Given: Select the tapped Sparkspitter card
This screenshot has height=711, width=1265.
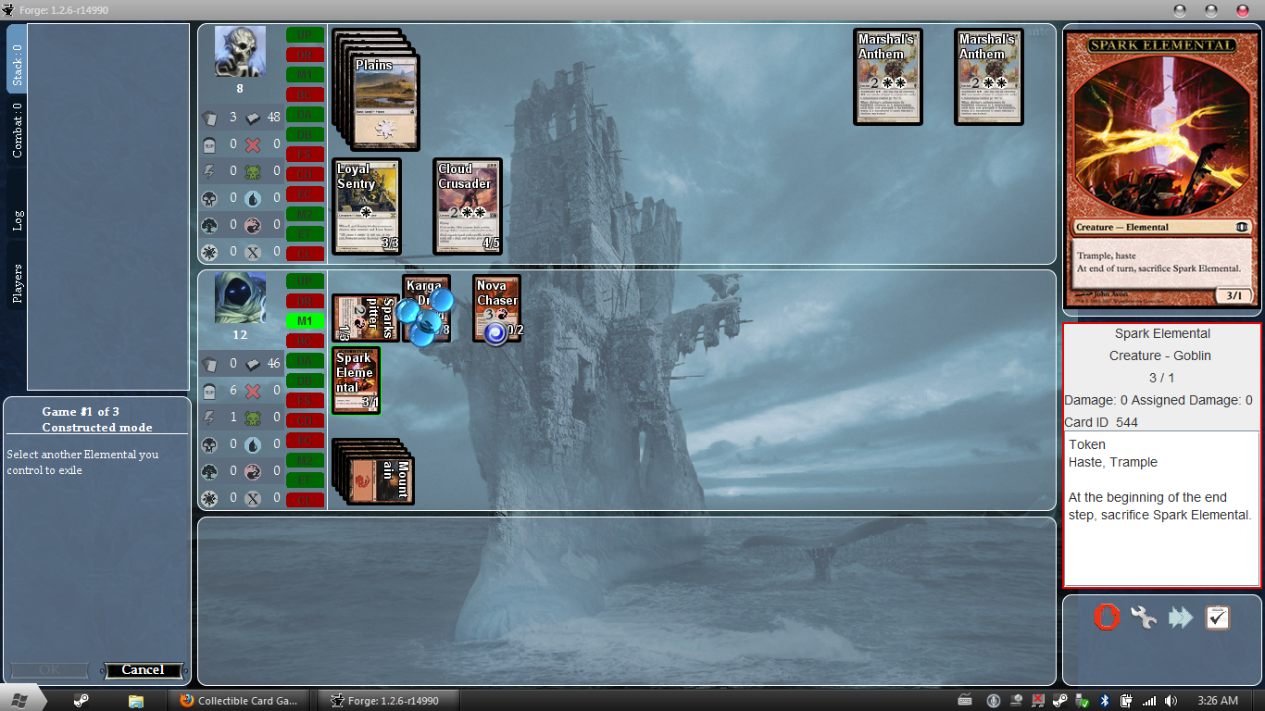Looking at the screenshot, I should pos(366,318).
